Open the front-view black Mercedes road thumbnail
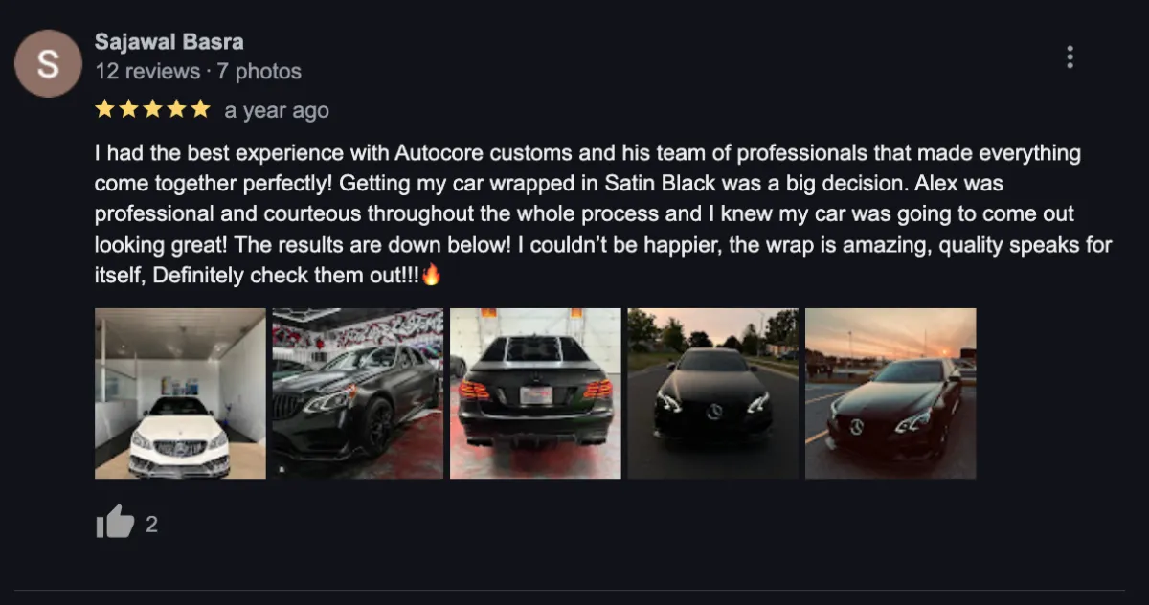This screenshot has width=1149, height=605. (x=713, y=393)
